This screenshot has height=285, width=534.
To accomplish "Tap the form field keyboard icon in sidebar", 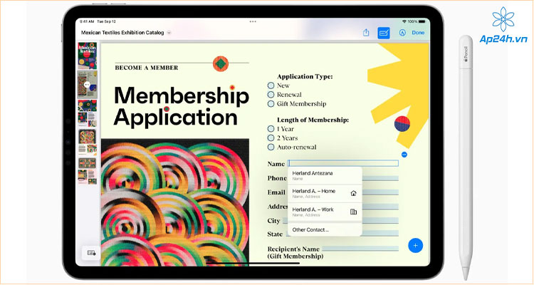I will click(x=91, y=253).
